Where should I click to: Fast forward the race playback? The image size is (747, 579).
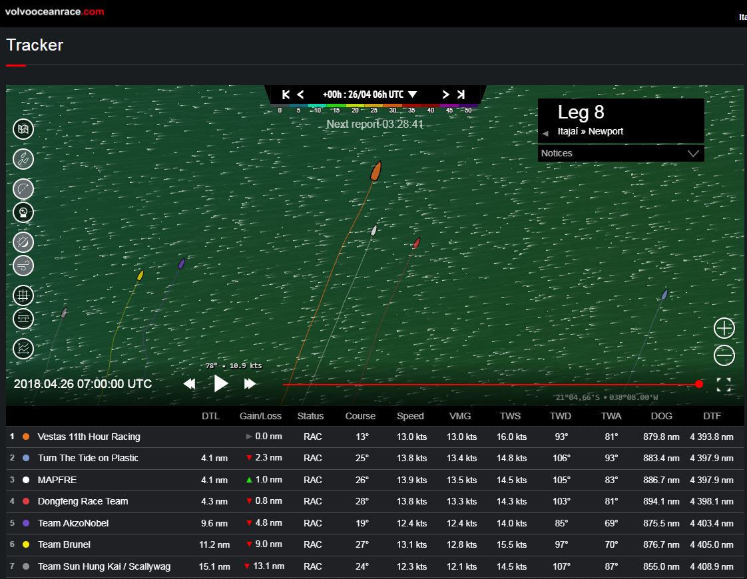click(250, 384)
